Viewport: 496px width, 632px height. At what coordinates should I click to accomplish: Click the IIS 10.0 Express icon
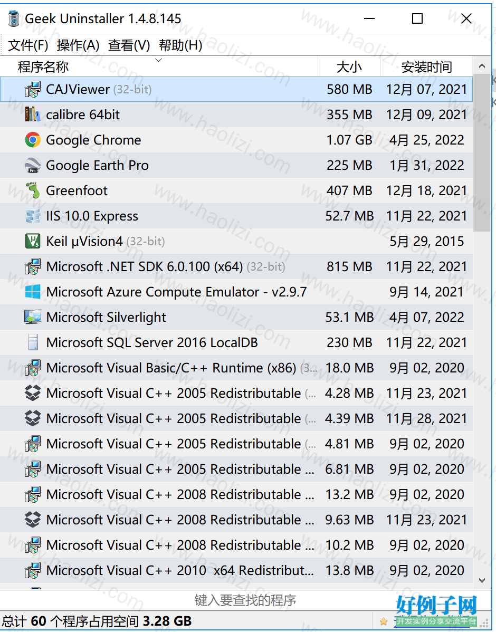point(33,216)
